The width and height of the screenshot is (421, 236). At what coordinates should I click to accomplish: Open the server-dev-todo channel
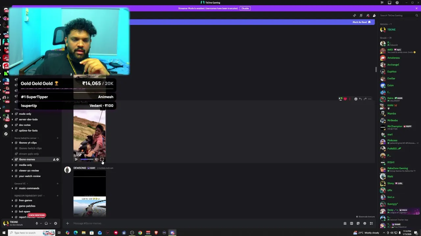[28, 119]
